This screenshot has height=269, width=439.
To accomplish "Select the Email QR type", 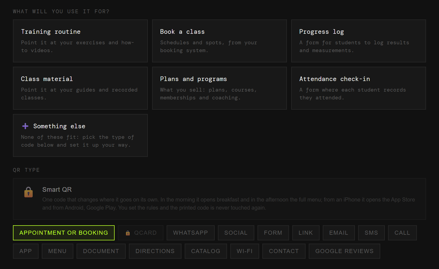I will [339, 233].
